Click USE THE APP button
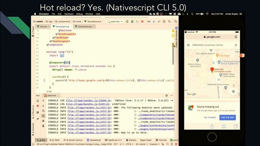The width and height of the screenshot is (260, 146). [x=227, y=118]
